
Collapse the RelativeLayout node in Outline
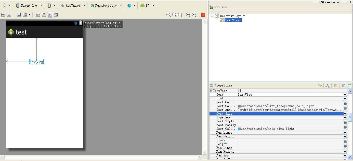click(x=212, y=16)
